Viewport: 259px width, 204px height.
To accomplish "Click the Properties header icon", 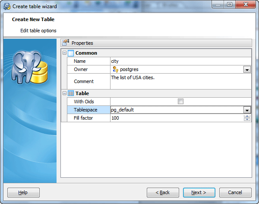I will 66,43.
